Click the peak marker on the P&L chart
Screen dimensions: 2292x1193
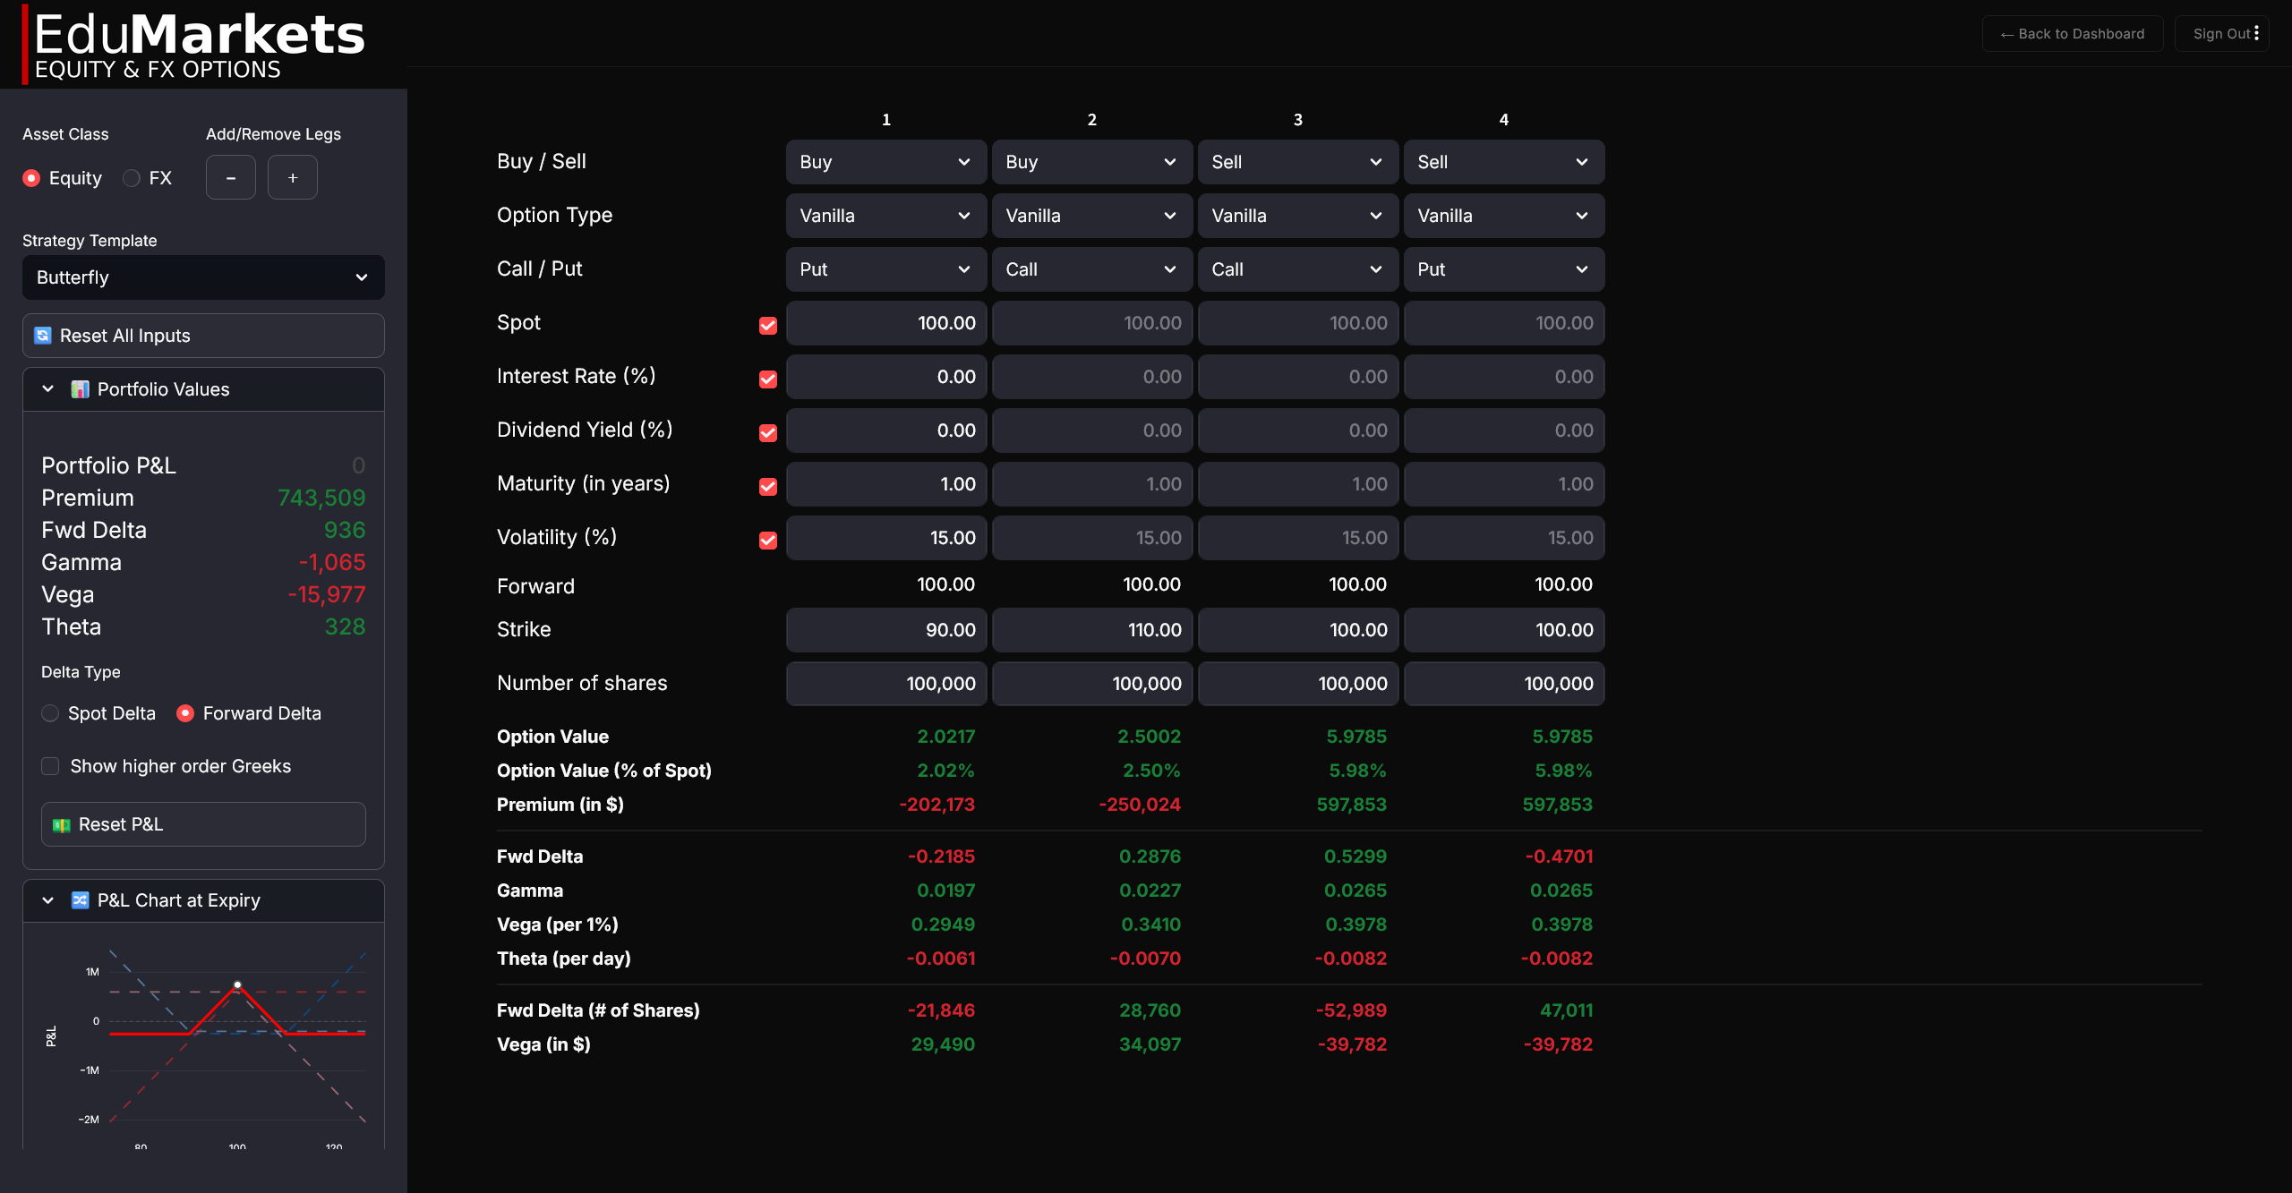pyautogui.click(x=236, y=984)
